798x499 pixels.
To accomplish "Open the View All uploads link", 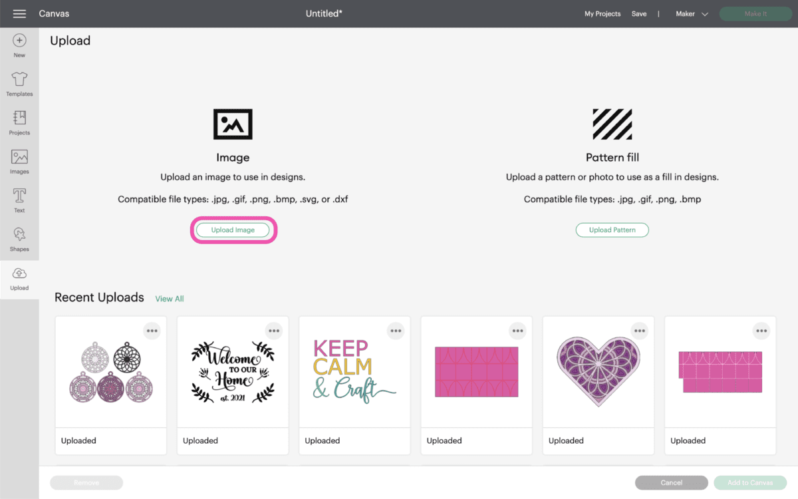I will click(x=170, y=299).
